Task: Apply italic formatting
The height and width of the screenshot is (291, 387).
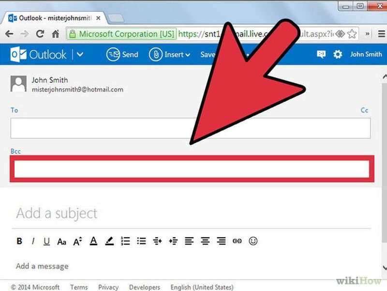Action: click(x=33, y=241)
